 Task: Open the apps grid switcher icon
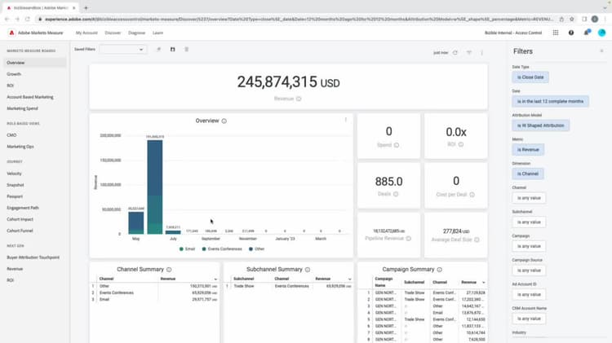tap(556, 33)
